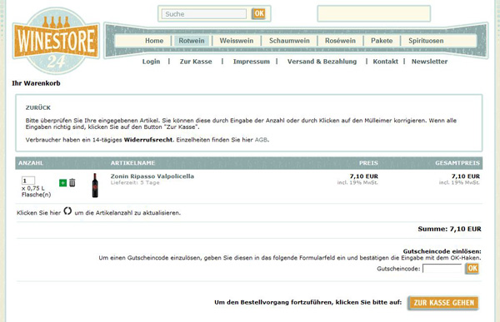Open the Newsletter link
500x322 pixels.
click(429, 62)
